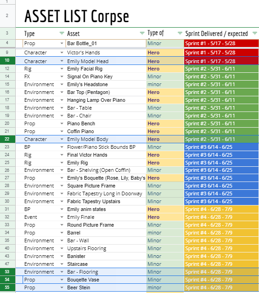Open Type dropdown for Emily Facial Rig row
This screenshot has height=293, width=259.
pyautogui.click(x=62, y=69)
